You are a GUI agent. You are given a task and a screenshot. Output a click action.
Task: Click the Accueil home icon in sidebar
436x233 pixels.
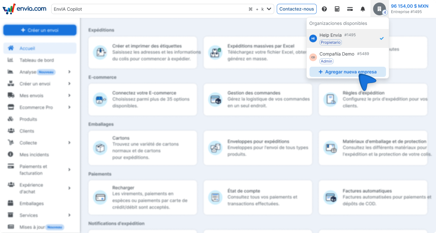(11, 48)
